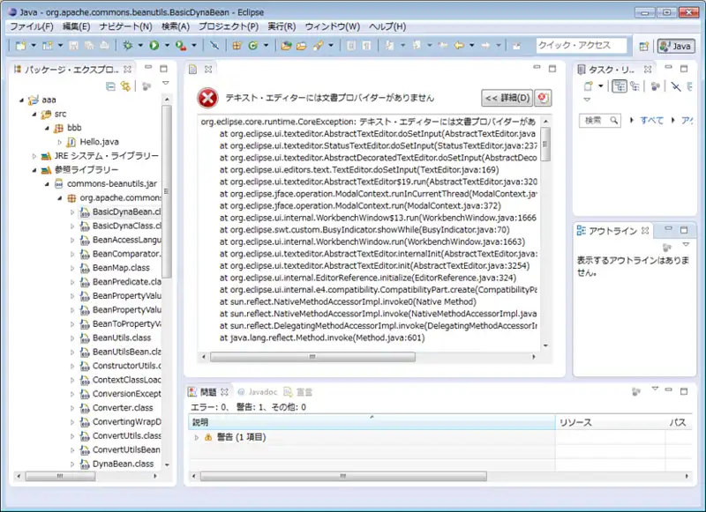706x512 pixels.
Task: Collapse the commons-beanutils.jar node
Action: (47, 184)
